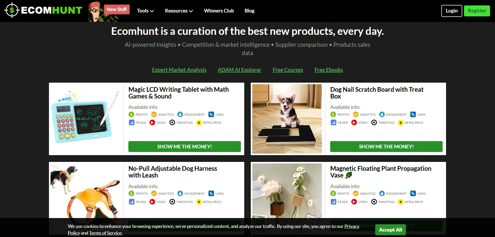495x237 pixels.
Task: Click Retail Price icon on Magnetic Vase card
Action: coord(401,202)
